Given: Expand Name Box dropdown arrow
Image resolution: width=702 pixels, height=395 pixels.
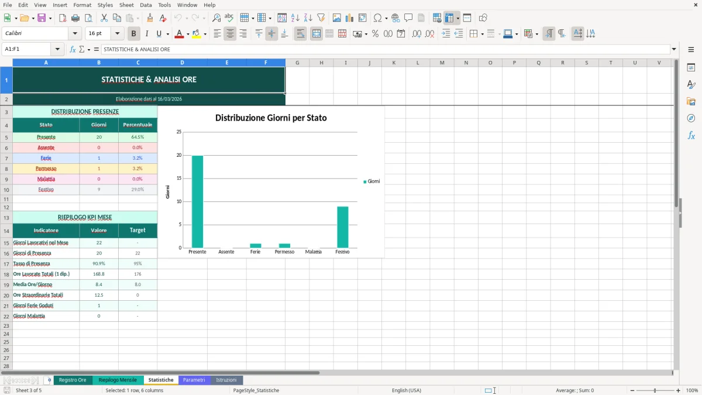Looking at the screenshot, I should (57, 49).
